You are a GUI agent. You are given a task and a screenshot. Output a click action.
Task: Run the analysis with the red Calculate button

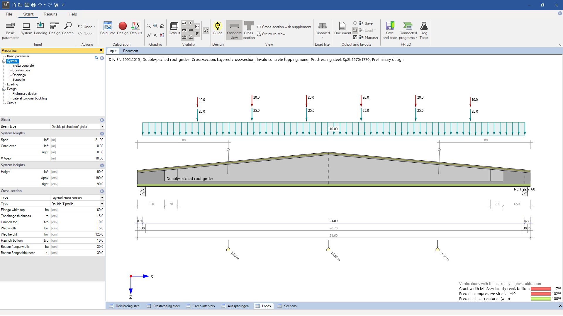[108, 29]
